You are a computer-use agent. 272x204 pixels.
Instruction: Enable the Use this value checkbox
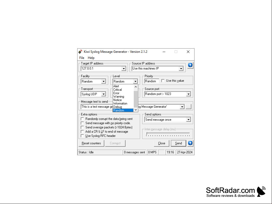tap(163, 81)
